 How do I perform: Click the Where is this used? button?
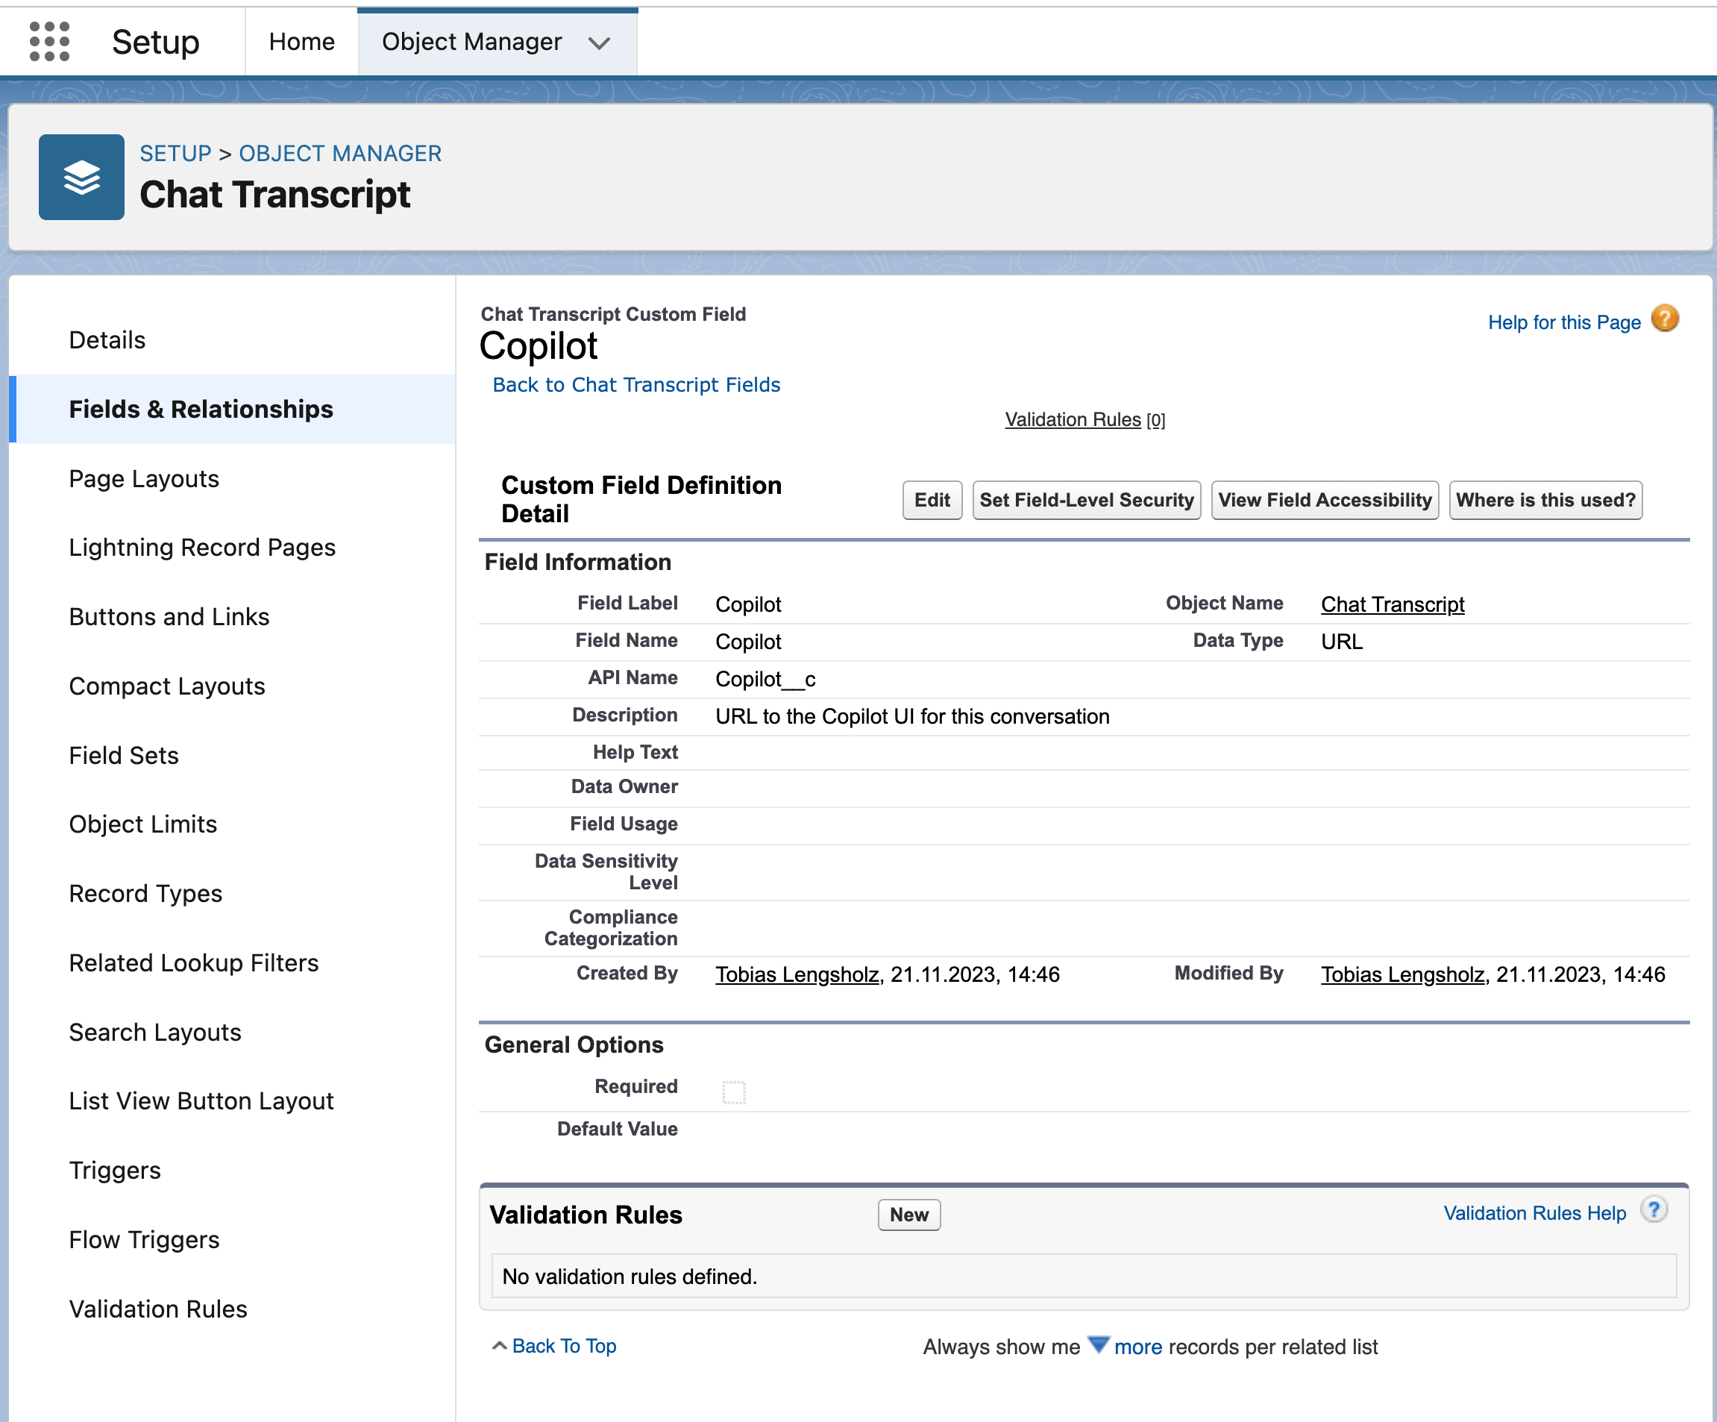(x=1545, y=500)
